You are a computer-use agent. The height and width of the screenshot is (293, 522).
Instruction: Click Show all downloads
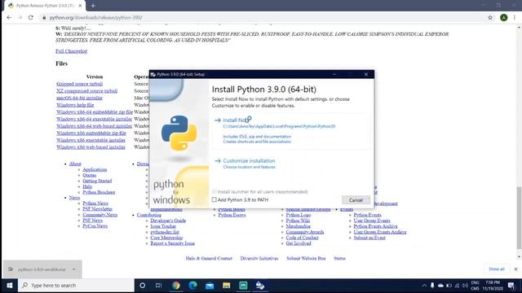497,269
